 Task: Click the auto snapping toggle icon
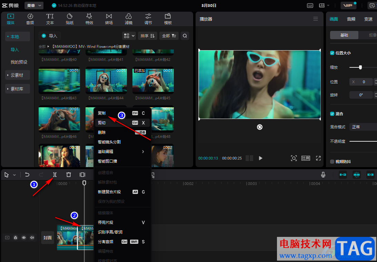tap(357, 175)
